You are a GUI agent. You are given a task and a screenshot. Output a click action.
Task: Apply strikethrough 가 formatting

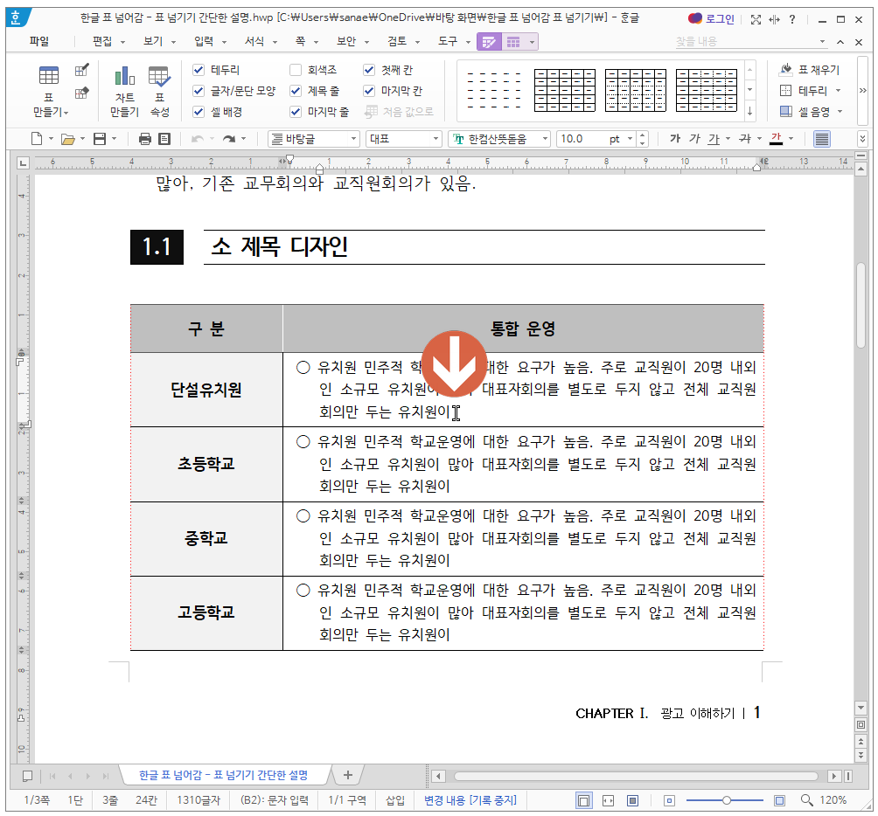(x=745, y=139)
